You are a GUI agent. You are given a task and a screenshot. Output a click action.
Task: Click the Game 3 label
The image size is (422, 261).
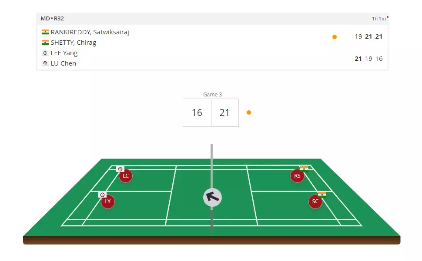coord(213,95)
